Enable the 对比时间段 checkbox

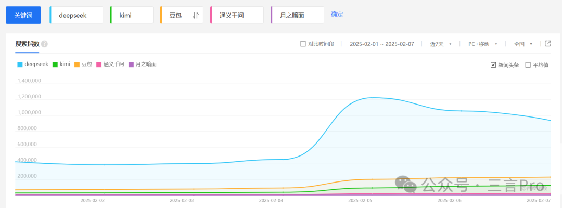[303, 44]
